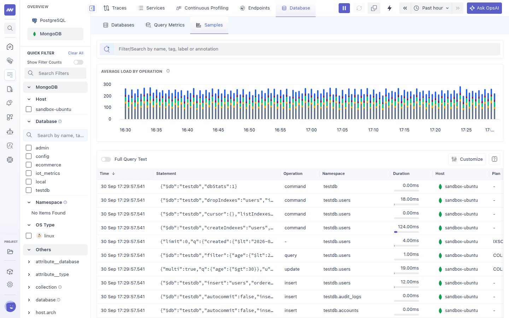Open Continuous Profiling tab
509x318 pixels.
[x=202, y=8]
